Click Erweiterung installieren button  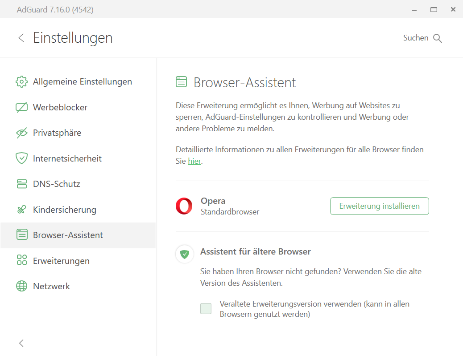(x=380, y=206)
